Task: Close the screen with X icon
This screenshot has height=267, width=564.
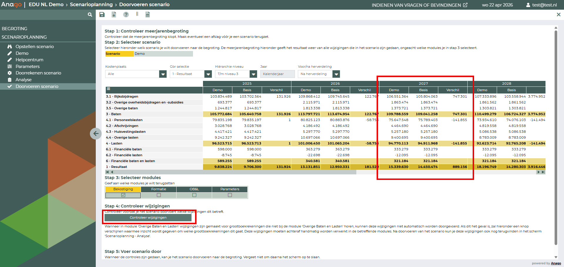Action: point(558,15)
